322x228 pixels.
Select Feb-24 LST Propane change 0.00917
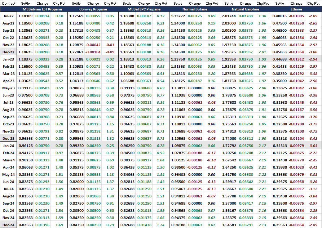pyautogui.click(x=42, y=153)
